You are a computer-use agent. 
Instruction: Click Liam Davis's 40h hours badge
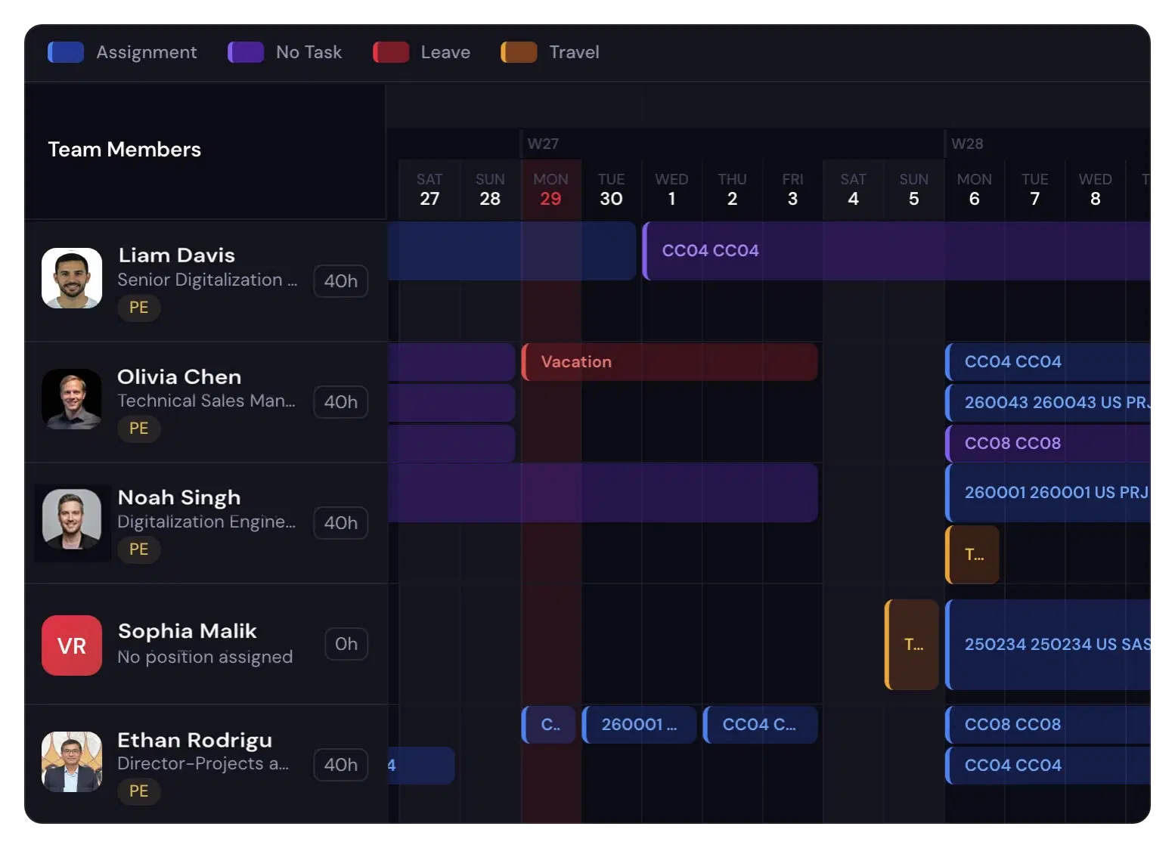pyautogui.click(x=341, y=281)
